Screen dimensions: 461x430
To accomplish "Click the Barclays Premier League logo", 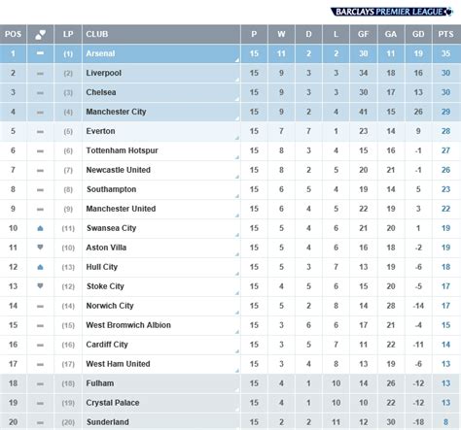I will point(392,12).
